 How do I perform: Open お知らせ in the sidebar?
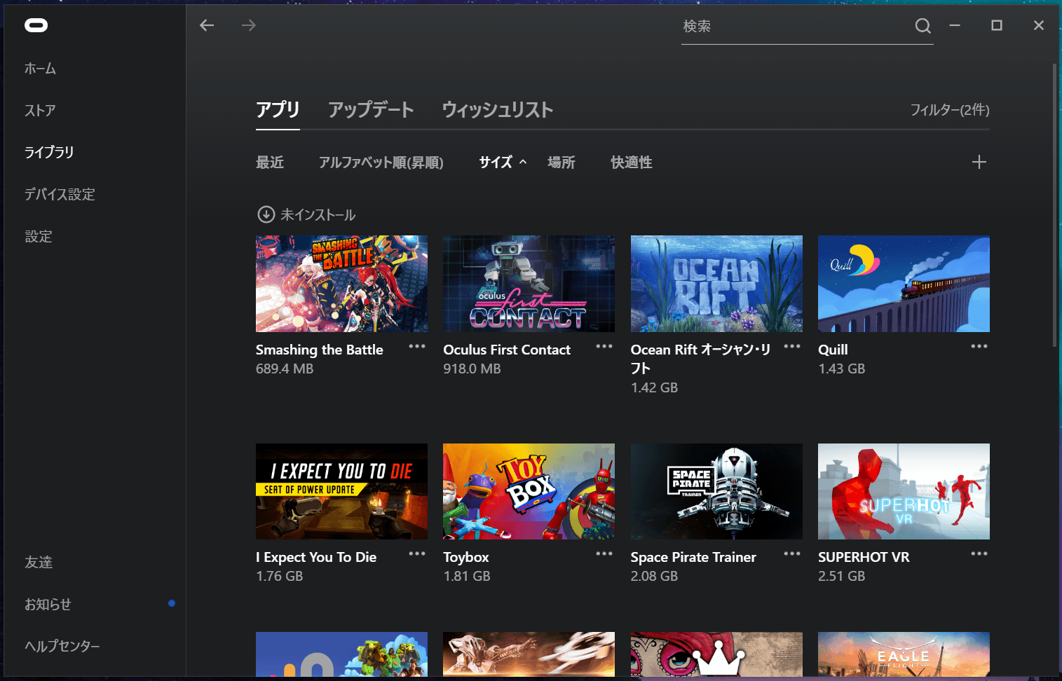coord(48,605)
